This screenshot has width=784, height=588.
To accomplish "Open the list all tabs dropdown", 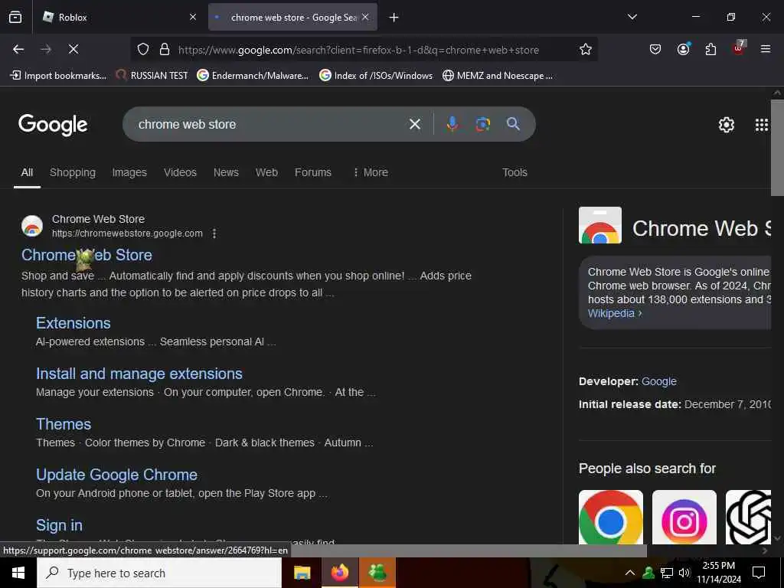I will point(632,17).
